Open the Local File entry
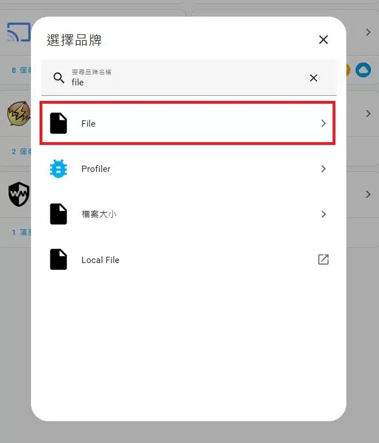This screenshot has width=379, height=443. click(x=189, y=260)
